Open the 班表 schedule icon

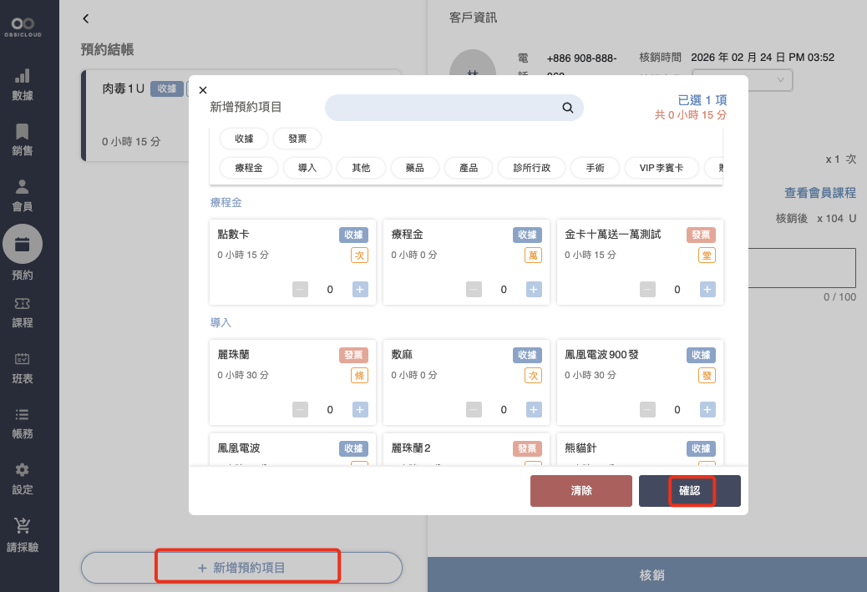[23, 359]
